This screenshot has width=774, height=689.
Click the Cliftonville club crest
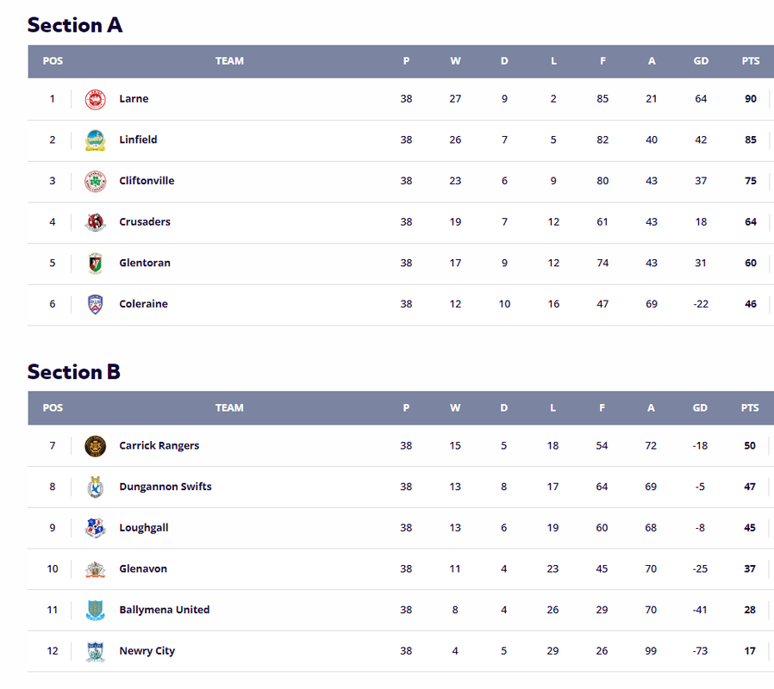point(96,181)
